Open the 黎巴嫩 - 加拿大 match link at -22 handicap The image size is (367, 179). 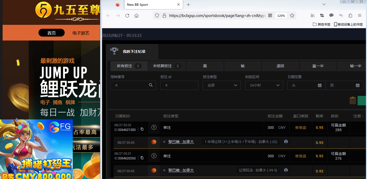point(181,142)
